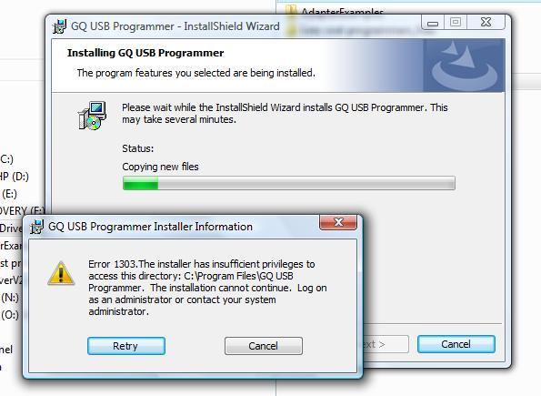Select the (N:) drive in sidebar
Screen dimensions: 541x396
pos(10,297)
